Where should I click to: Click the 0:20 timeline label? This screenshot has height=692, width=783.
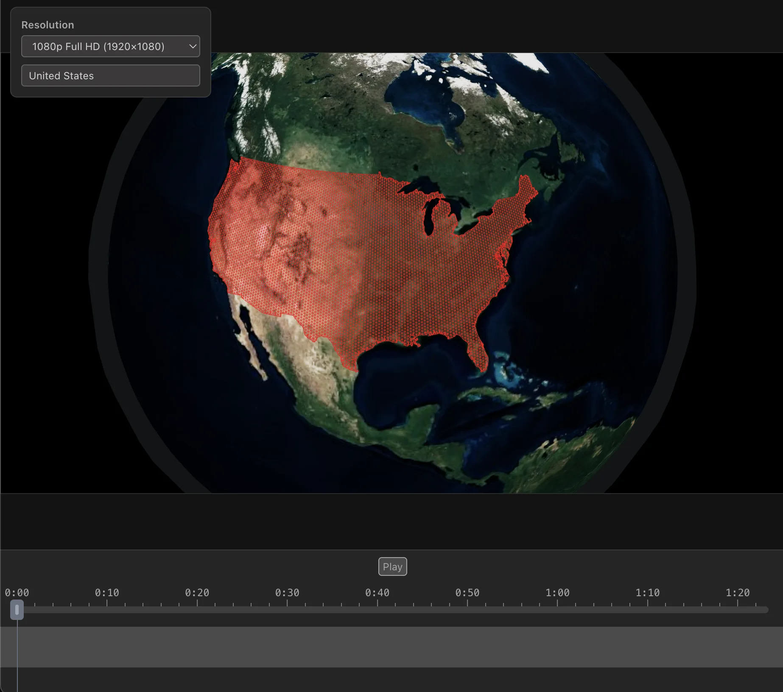(x=197, y=593)
